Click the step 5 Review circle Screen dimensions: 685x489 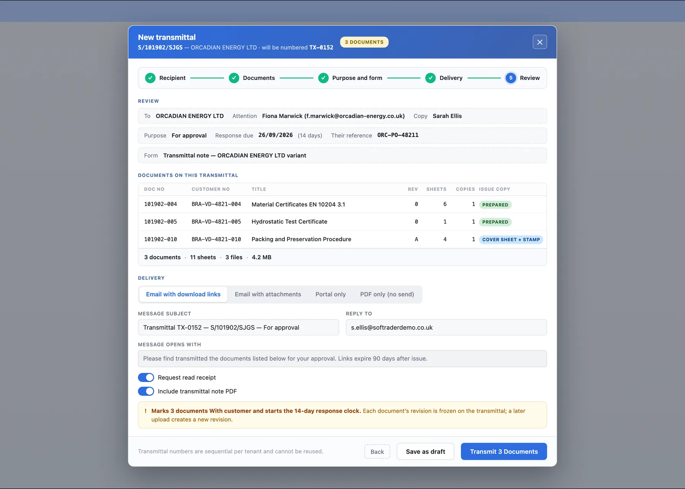[x=511, y=78]
